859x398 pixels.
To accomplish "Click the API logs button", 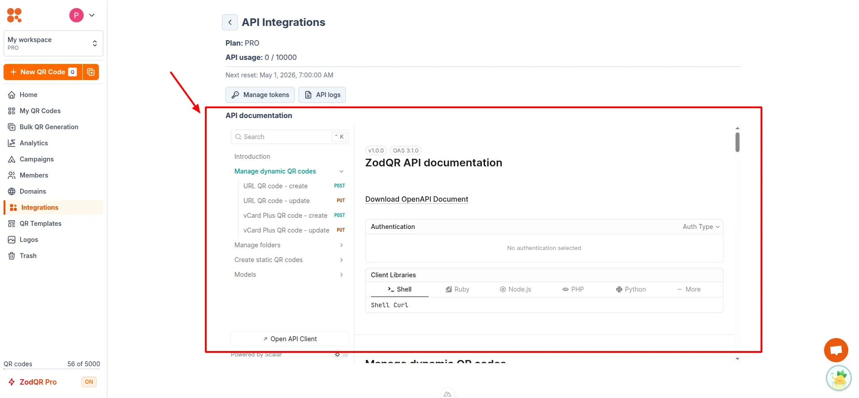I will pyautogui.click(x=322, y=95).
